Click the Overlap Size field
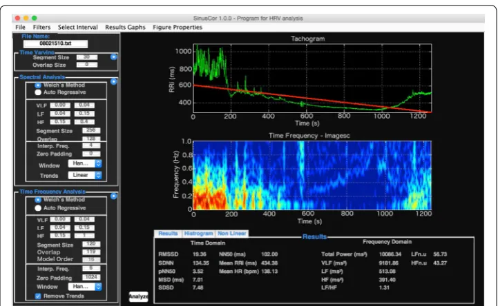The image size is (498, 306). pyautogui.click(x=87, y=65)
